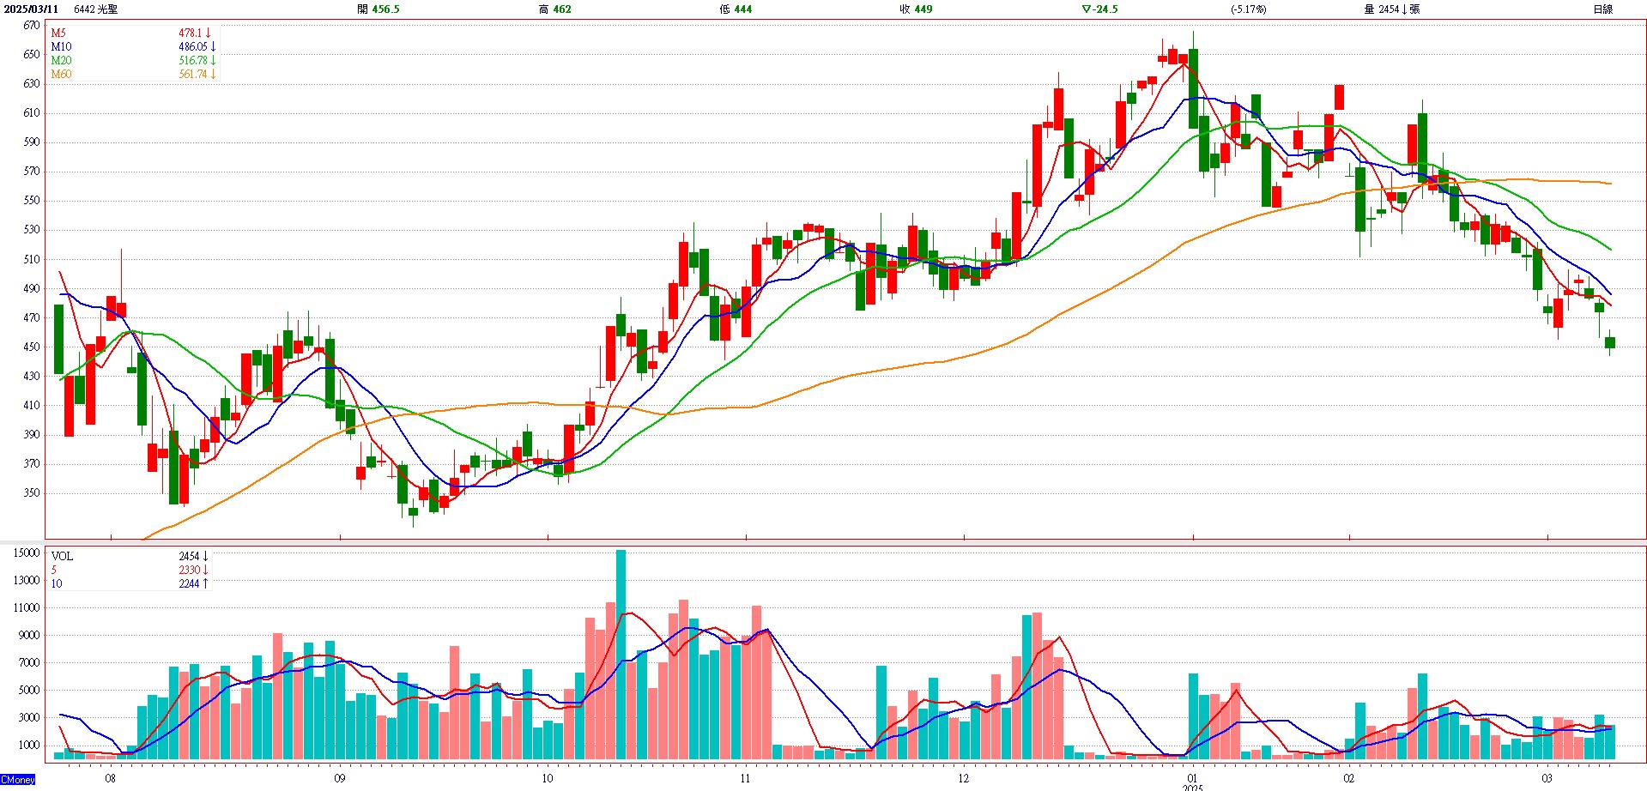
Task: Click the M20 legend label
Action: click(61, 61)
